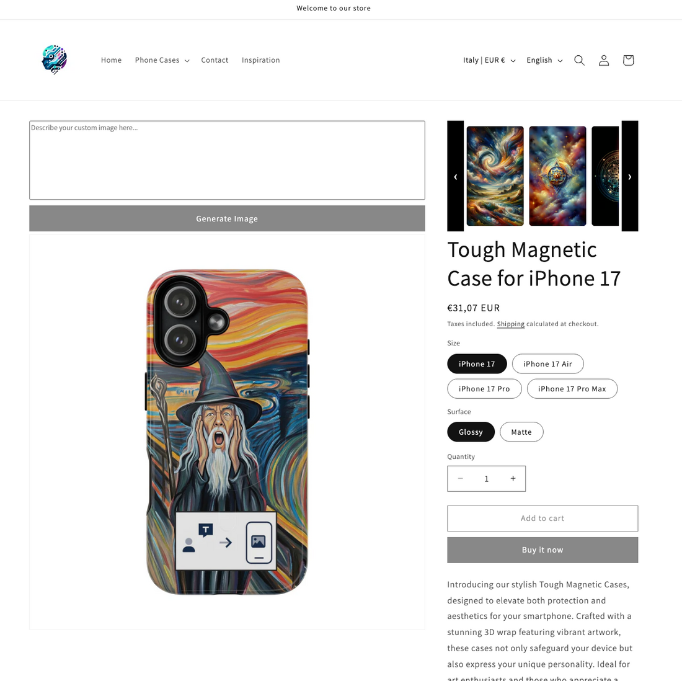Screen dimensions: 682x681
Task: Increase quantity with plus icon
Action: tap(513, 479)
